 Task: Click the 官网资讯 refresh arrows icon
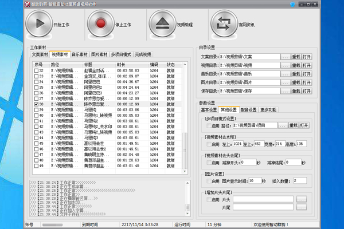click(x=221, y=25)
